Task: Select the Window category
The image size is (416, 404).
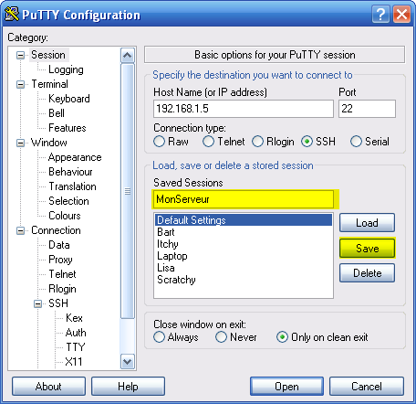Action: coord(49,143)
